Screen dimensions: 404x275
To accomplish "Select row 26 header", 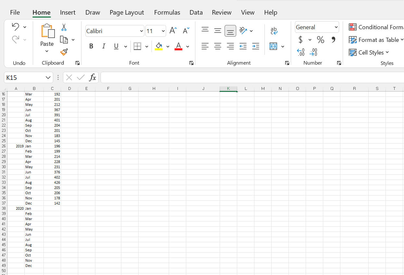I will click(x=4, y=146).
